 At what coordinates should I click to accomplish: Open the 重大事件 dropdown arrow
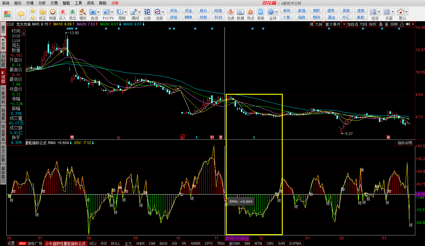point(344,24)
